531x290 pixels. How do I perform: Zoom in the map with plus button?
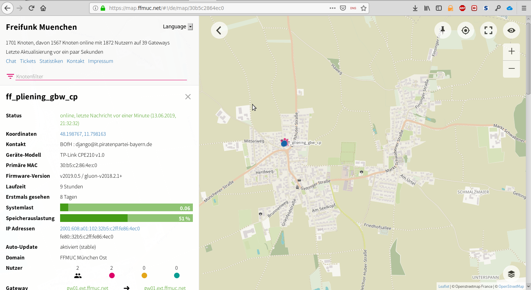(x=511, y=52)
